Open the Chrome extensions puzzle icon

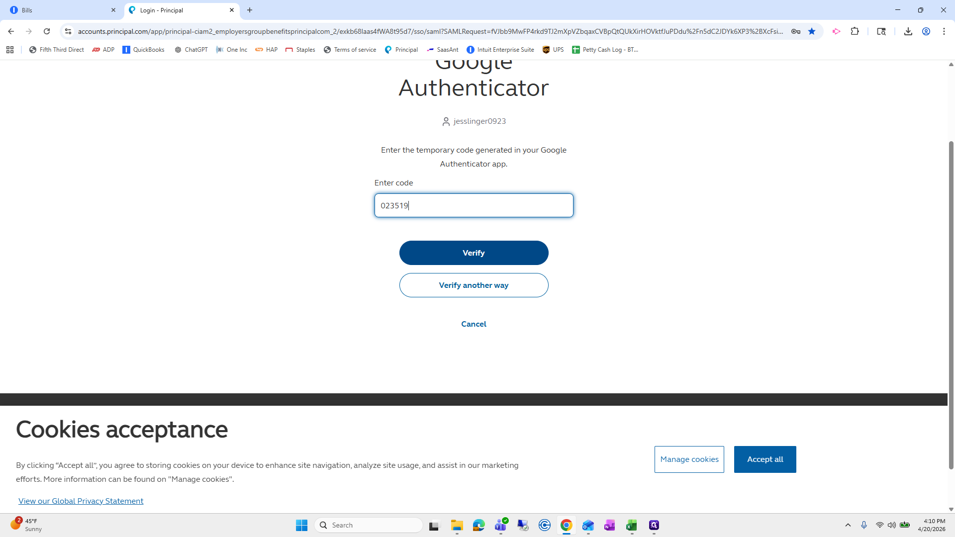point(855,31)
